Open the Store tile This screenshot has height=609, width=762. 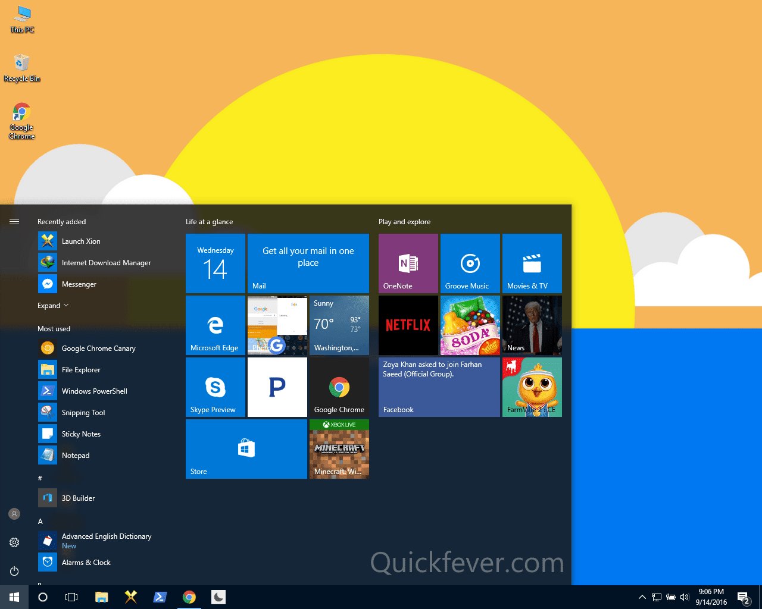(x=246, y=449)
